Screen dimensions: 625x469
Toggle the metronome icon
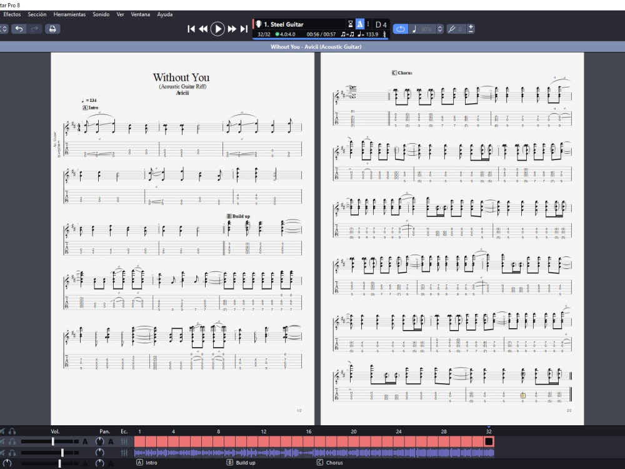(360, 24)
